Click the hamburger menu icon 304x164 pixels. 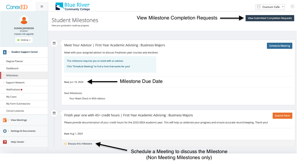(x=42, y=7)
